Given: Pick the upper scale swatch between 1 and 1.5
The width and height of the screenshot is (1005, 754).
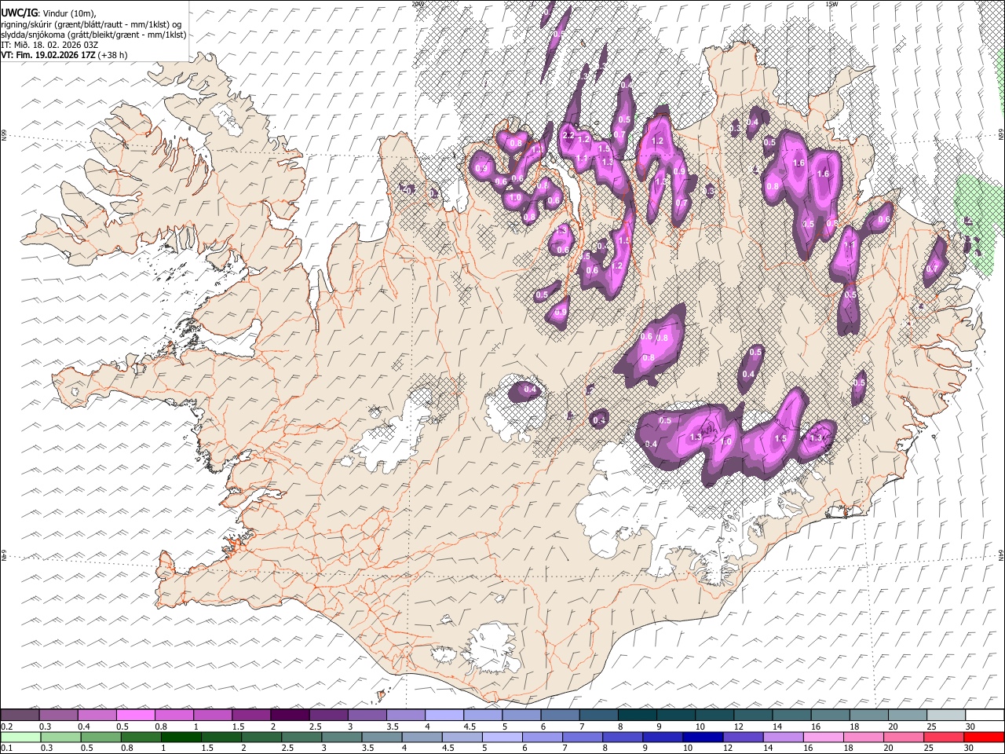Looking at the screenshot, I should pos(213,715).
